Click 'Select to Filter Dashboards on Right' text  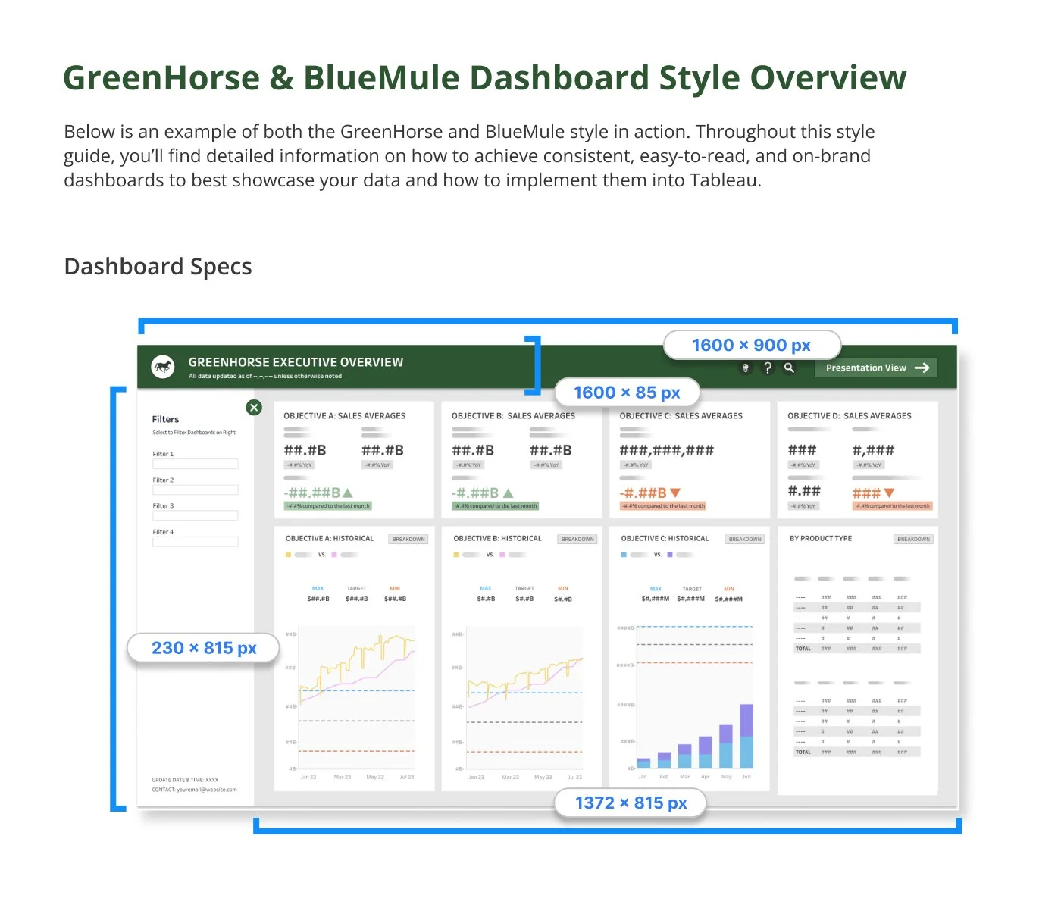[x=194, y=433]
